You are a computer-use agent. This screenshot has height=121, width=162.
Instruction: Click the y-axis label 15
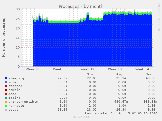click(18, 38)
